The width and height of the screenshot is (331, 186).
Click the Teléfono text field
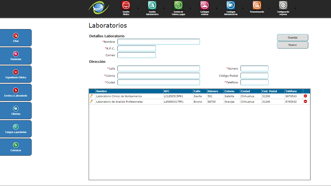point(254,82)
